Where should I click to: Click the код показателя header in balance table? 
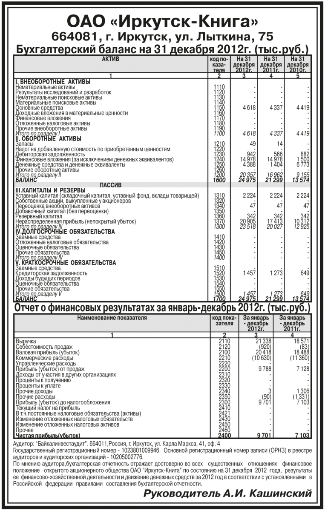pyautogui.click(x=219, y=63)
